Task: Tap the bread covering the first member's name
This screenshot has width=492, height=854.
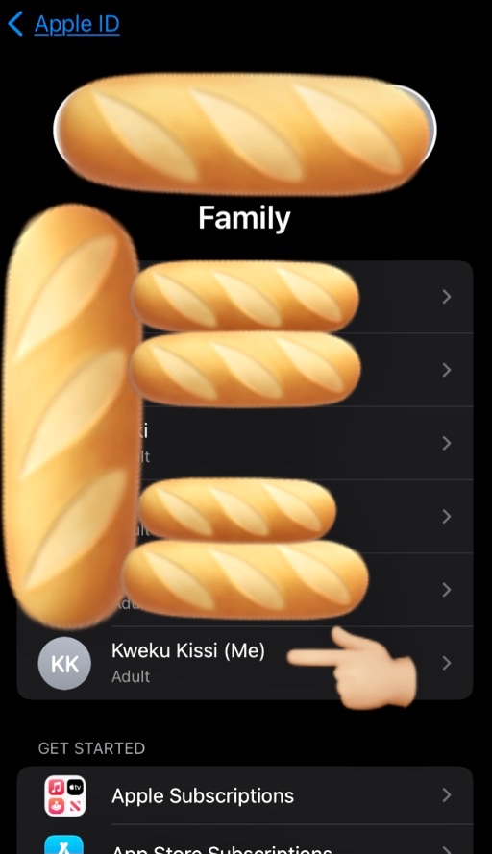Action: 246,296
